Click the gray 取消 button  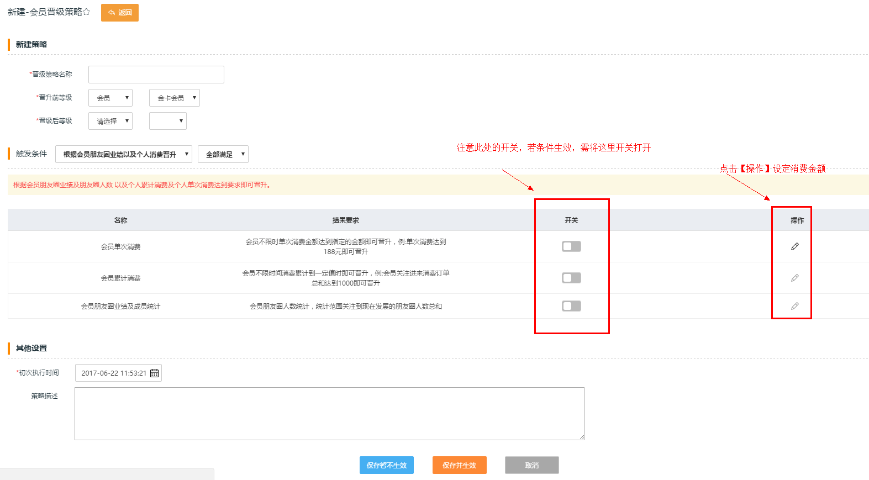[531, 465]
